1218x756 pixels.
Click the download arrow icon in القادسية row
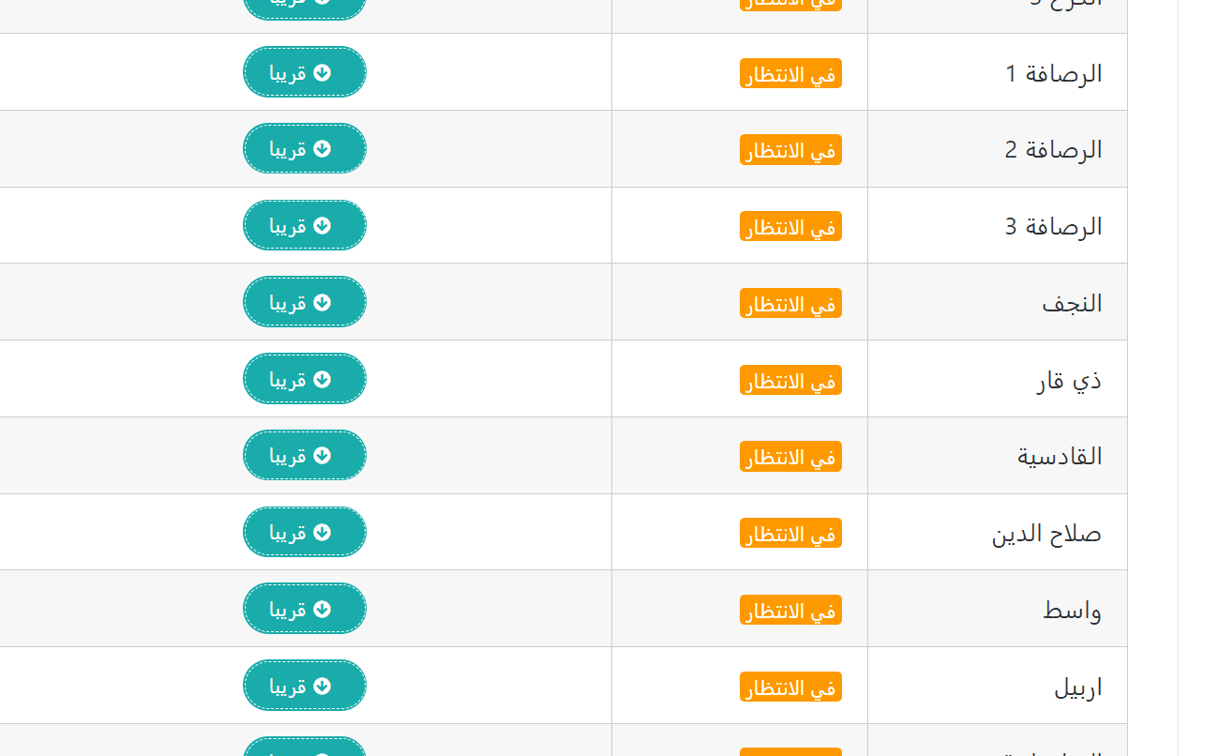(323, 455)
